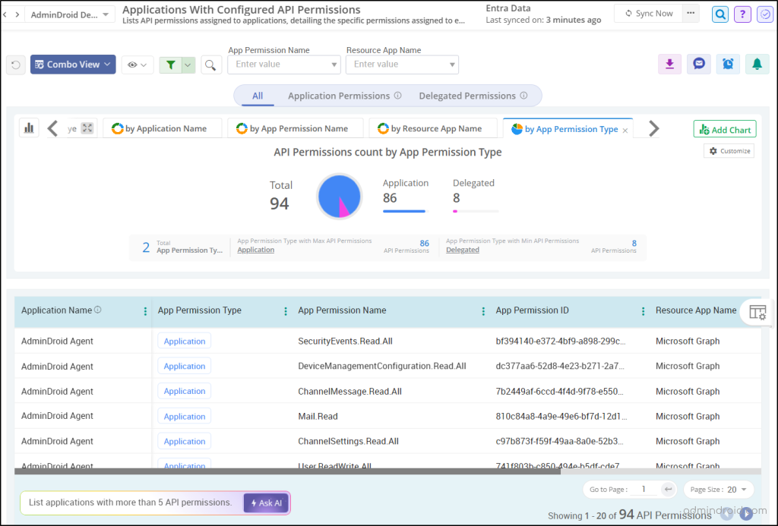Click the 86 Application count in the chart
The height and width of the screenshot is (526, 778).
(390, 198)
